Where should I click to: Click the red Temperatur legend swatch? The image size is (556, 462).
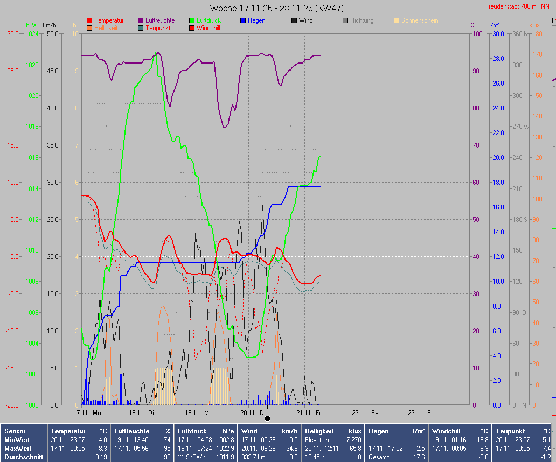coord(89,20)
